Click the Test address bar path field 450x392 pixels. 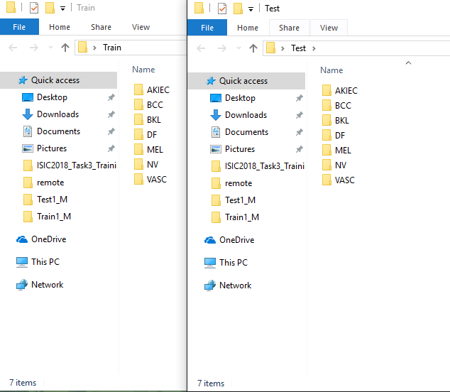[356, 48]
